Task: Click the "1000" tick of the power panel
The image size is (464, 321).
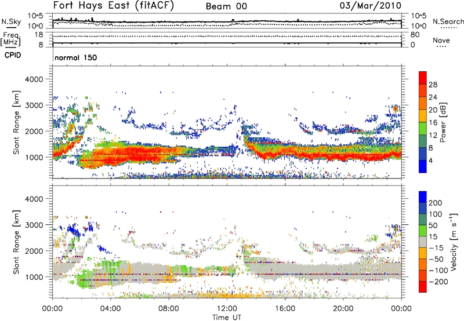Action: (x=34, y=157)
